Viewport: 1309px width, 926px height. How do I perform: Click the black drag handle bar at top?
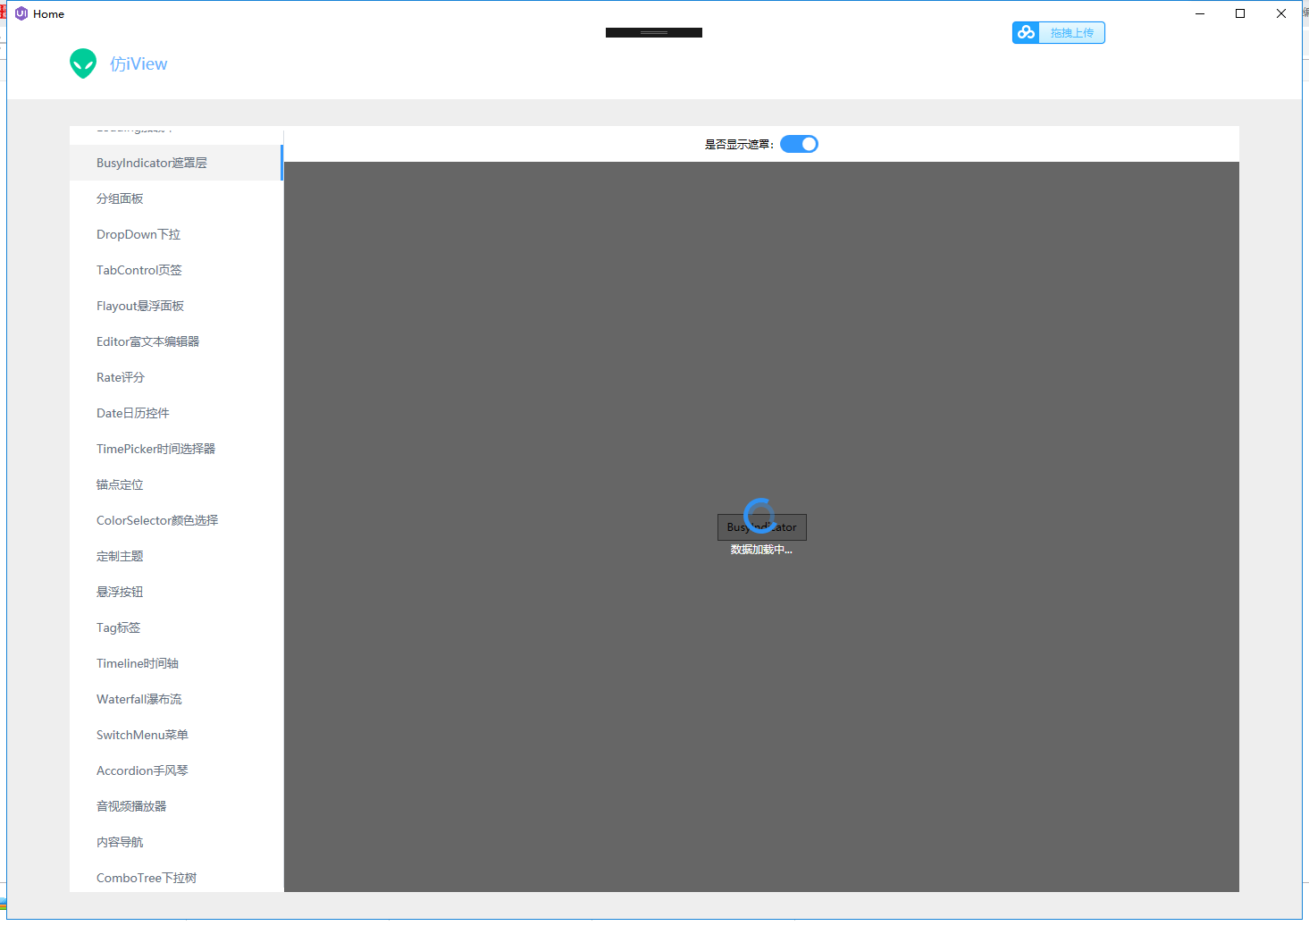(654, 32)
